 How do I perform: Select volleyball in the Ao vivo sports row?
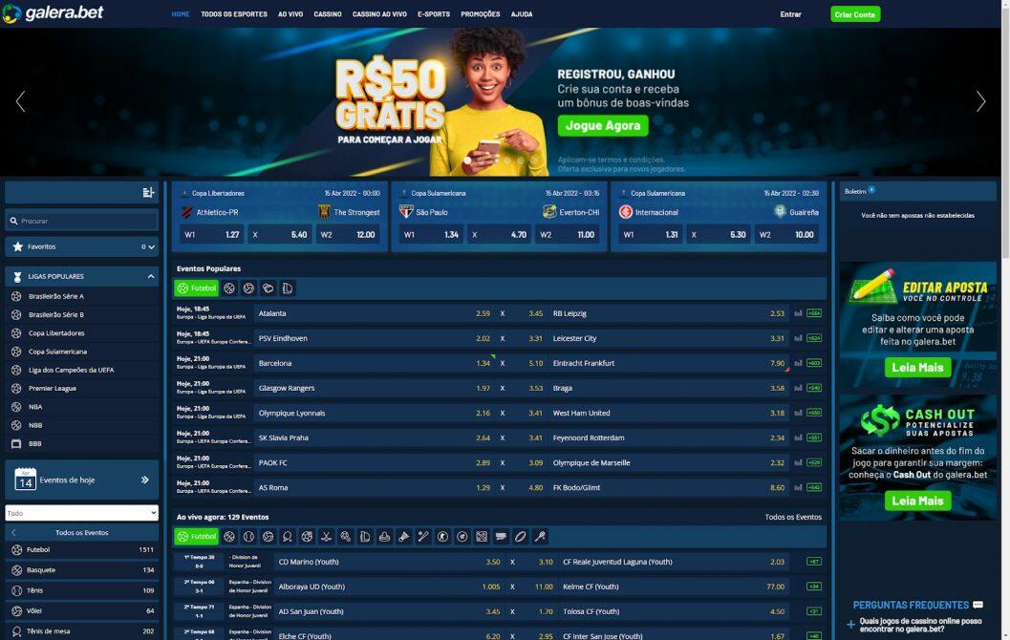click(268, 536)
